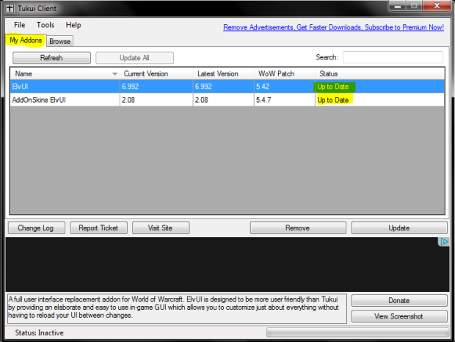The width and height of the screenshot is (455, 342).
Task: Open the File menu
Action: (19, 25)
